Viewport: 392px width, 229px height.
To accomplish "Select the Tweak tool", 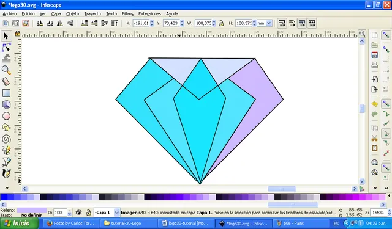I will tap(6, 59).
